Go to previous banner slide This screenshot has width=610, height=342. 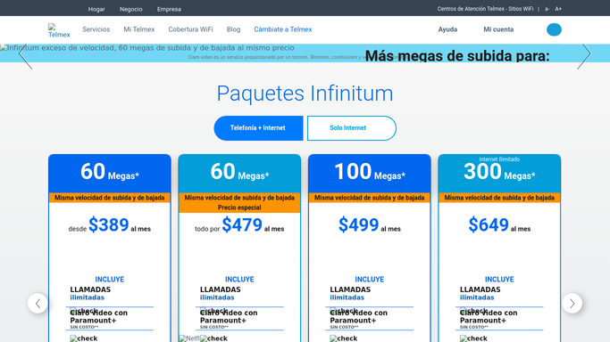(25, 57)
